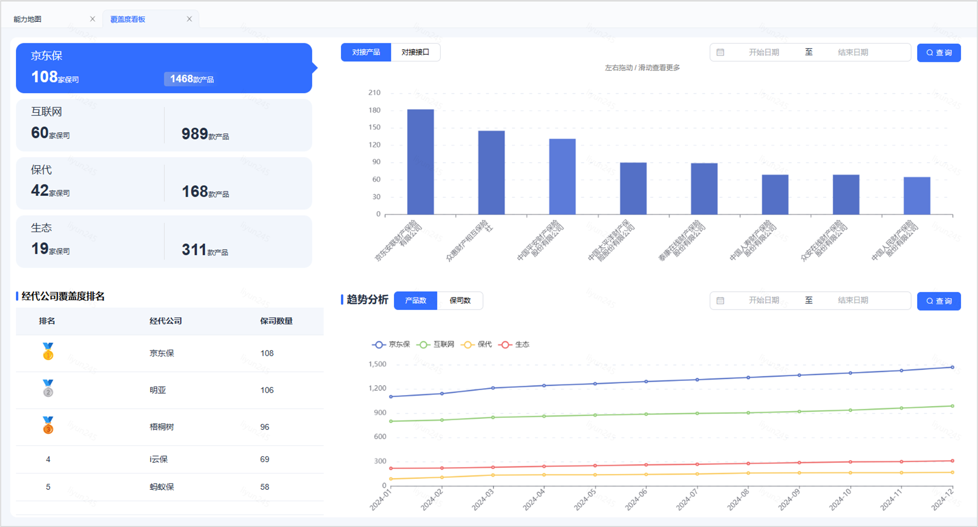Click the 保司数量 column header
978x527 pixels.
[x=276, y=321]
